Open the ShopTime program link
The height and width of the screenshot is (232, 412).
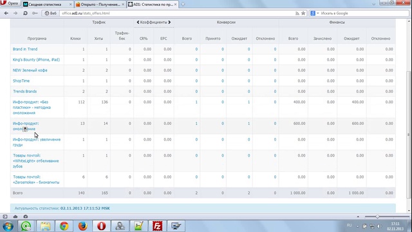click(21, 81)
